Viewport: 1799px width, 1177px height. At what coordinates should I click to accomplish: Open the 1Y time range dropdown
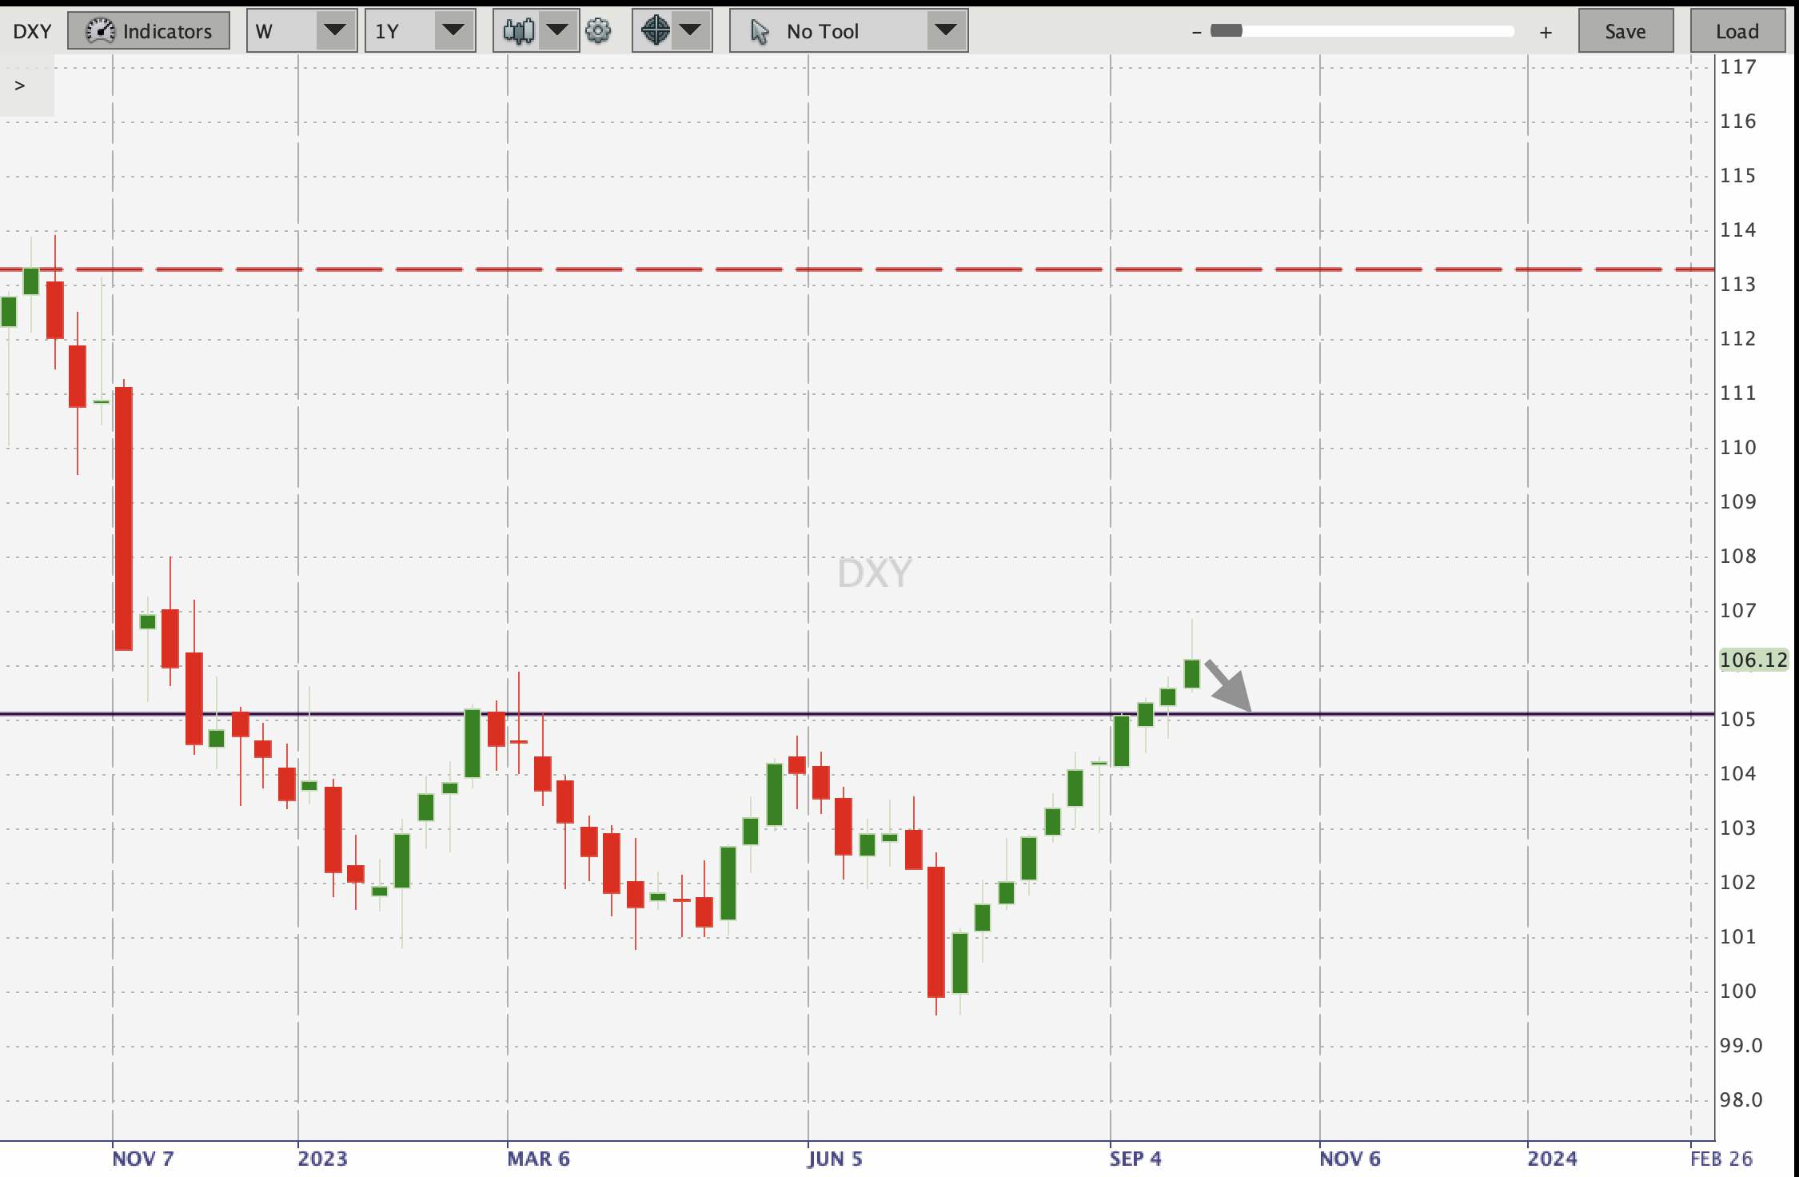(x=420, y=31)
